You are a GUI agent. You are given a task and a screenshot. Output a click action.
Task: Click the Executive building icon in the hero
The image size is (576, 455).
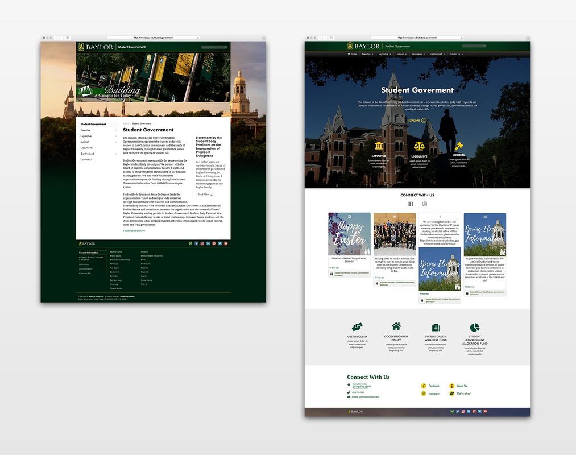pyautogui.click(x=379, y=147)
